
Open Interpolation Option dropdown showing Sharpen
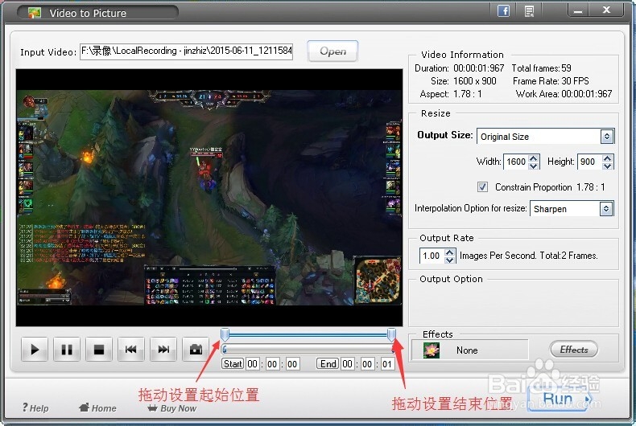pos(606,208)
